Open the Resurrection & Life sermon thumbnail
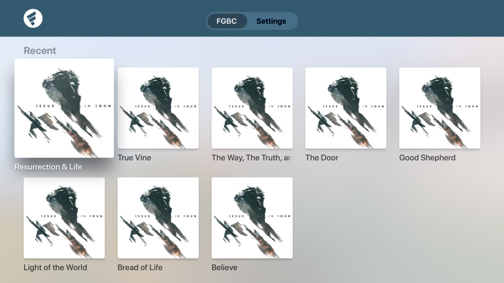 click(64, 108)
